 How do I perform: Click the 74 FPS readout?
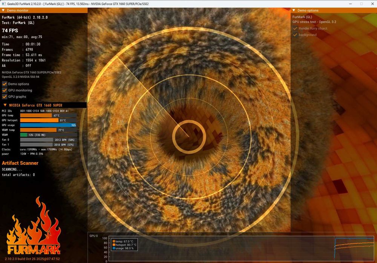(x=10, y=31)
